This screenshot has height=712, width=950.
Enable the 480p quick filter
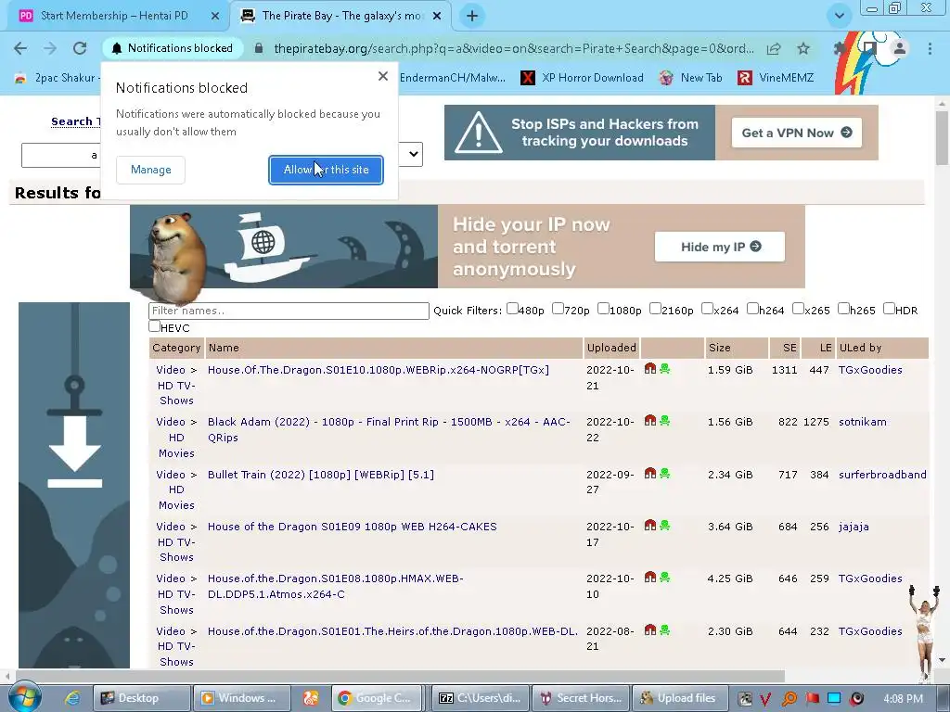point(512,309)
